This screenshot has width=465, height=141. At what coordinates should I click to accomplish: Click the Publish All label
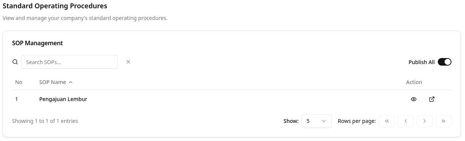(422, 62)
